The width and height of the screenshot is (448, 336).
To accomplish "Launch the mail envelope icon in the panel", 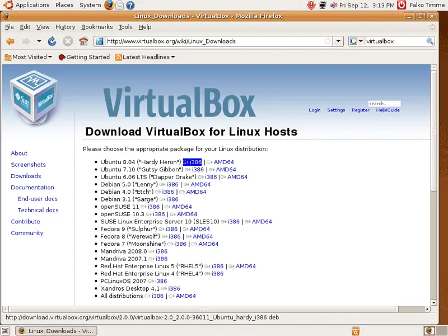I will tap(120, 5).
